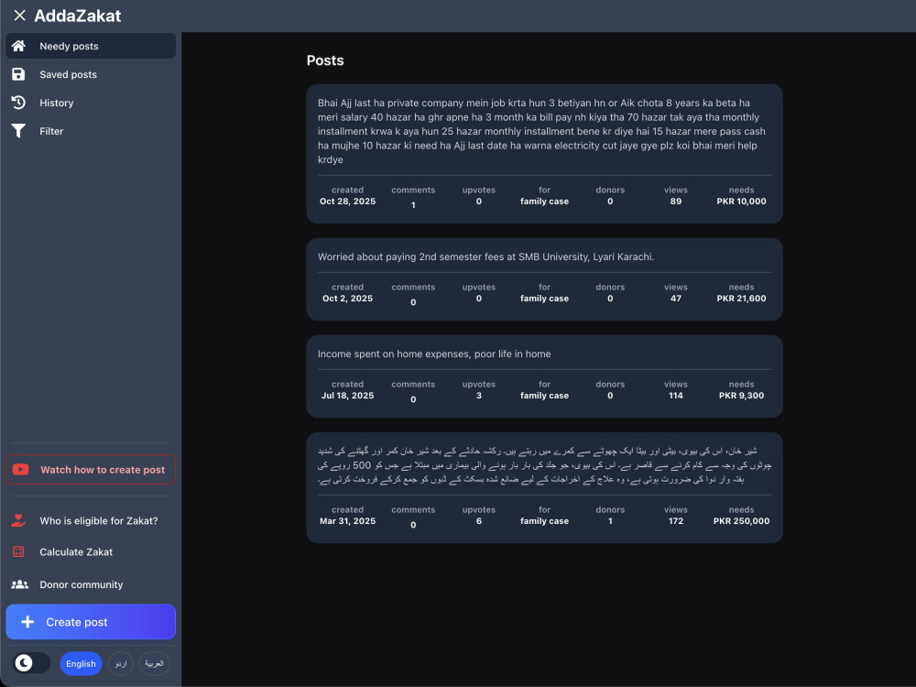Click the home icon beside Needy posts
This screenshot has width=916, height=687.
pos(18,46)
